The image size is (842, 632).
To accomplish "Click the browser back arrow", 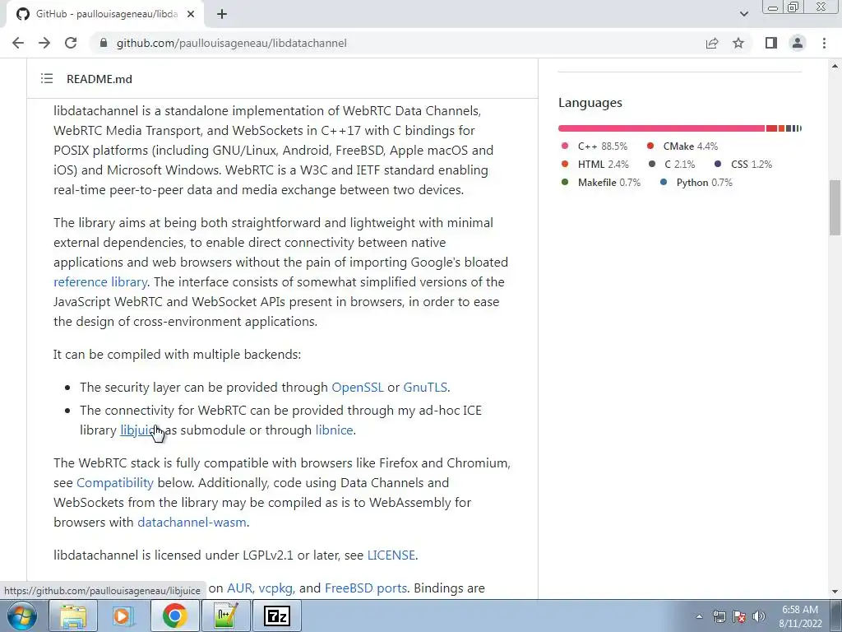I will 18,43.
